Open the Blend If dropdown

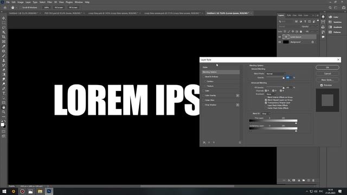(266, 114)
